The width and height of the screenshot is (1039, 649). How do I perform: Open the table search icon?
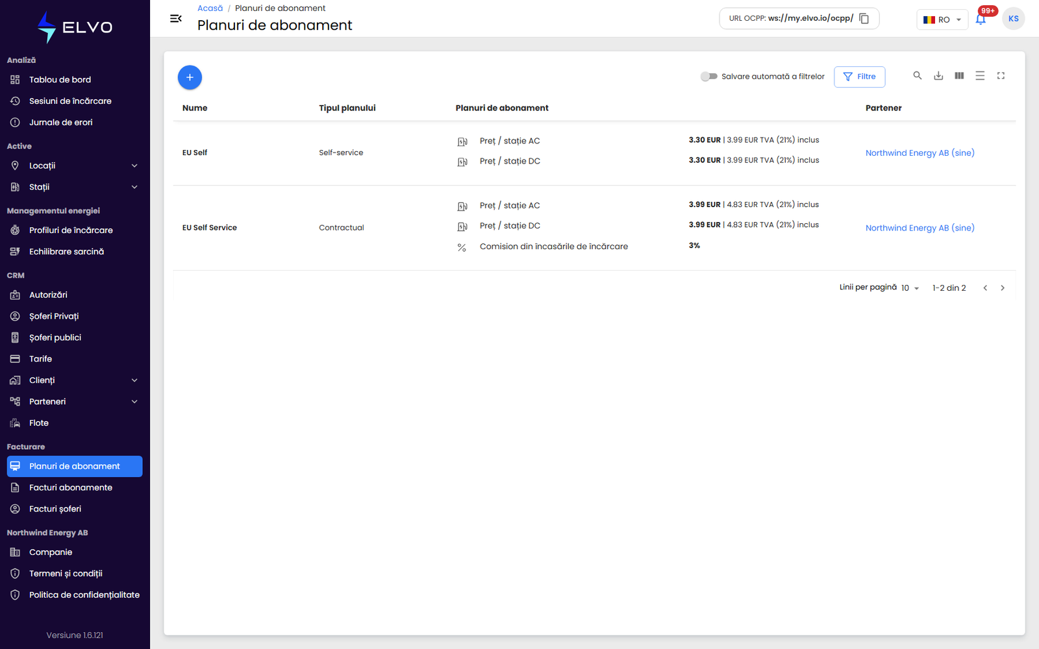(x=918, y=76)
